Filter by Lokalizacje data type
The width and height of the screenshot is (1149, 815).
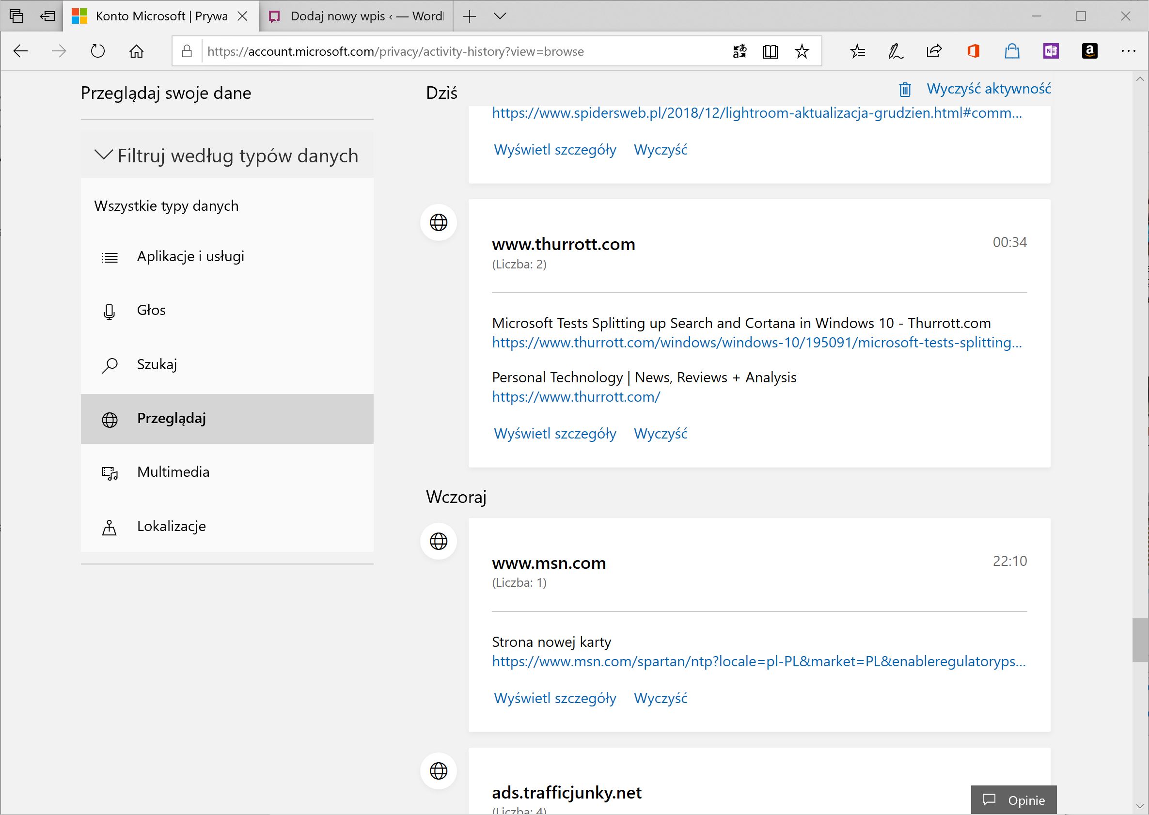(x=227, y=526)
